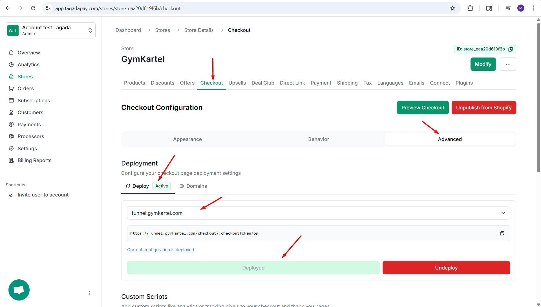Expand the account switcher chevron
This screenshot has height=307, width=541.
point(90,30)
